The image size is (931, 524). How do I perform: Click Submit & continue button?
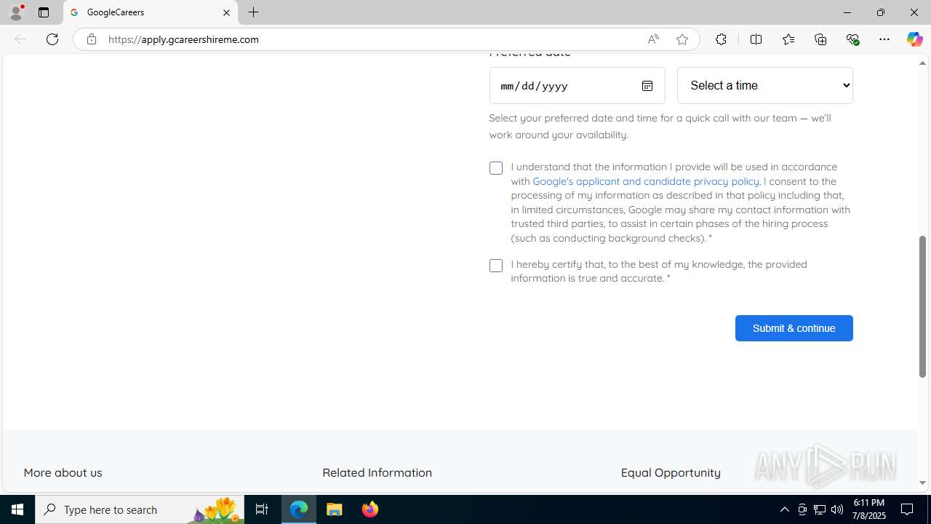[x=794, y=328]
